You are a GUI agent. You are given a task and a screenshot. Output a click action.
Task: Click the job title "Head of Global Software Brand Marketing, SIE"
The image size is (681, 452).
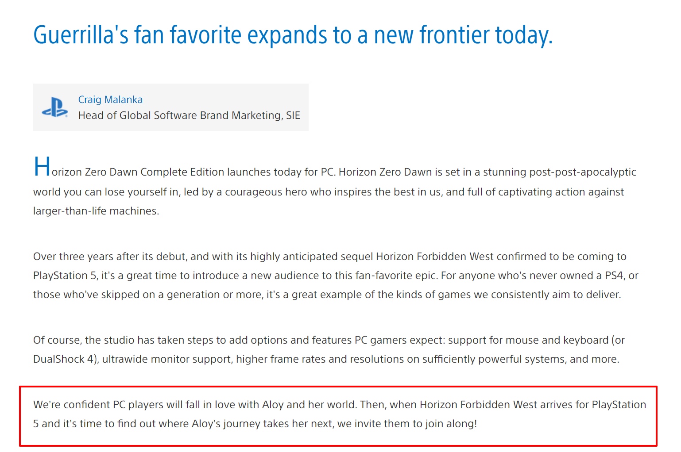pos(189,115)
